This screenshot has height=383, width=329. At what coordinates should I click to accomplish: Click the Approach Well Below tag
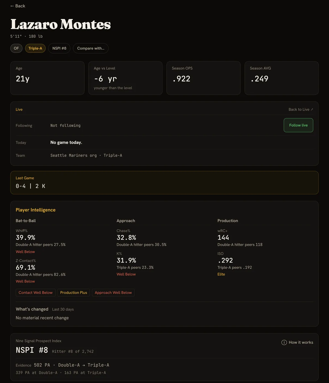(x=113, y=293)
